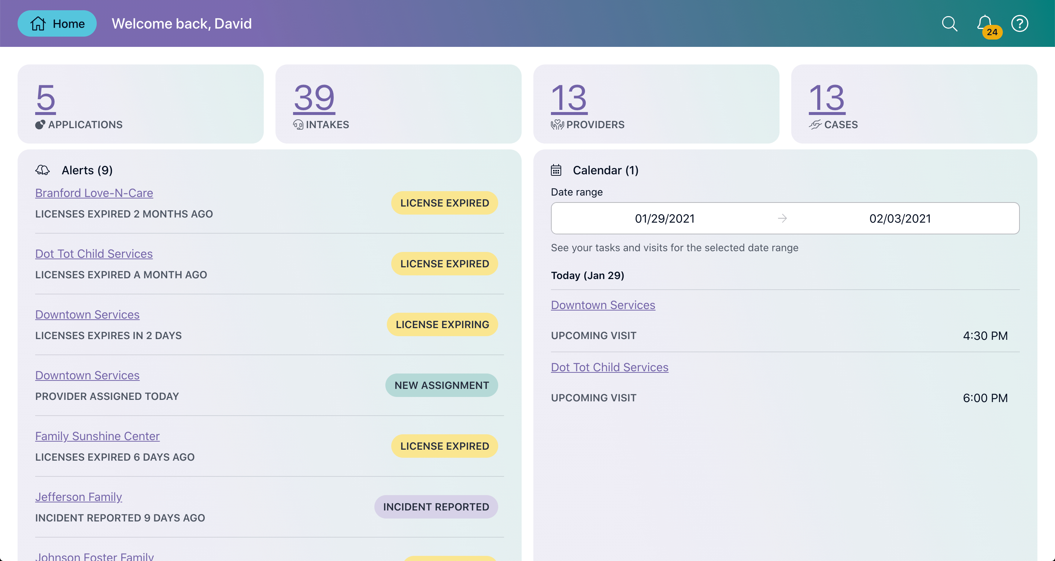This screenshot has height=561, width=1055.
Task: Click the Incident Reported badge
Action: tap(436, 506)
